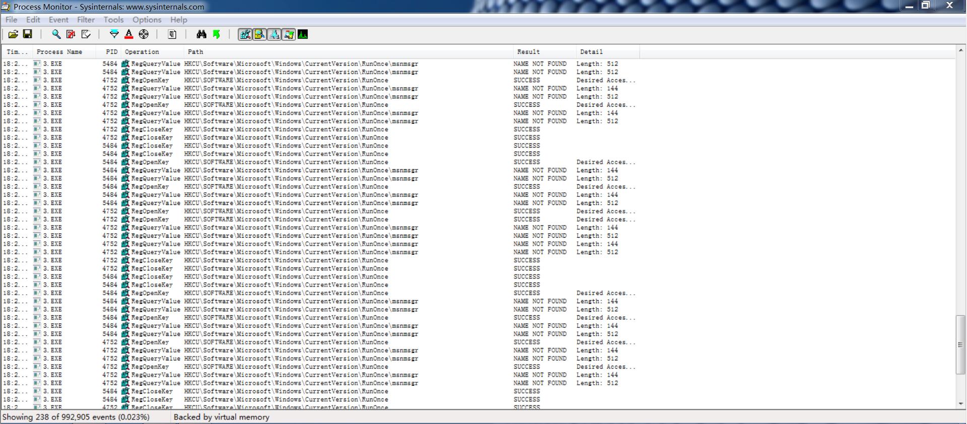967x424 pixels.
Task: Open the File menu
Action: 11,20
